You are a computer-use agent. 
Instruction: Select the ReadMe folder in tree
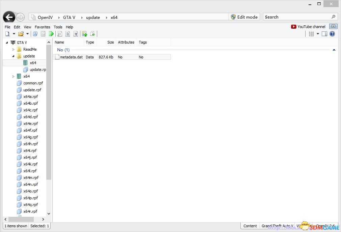(30, 49)
